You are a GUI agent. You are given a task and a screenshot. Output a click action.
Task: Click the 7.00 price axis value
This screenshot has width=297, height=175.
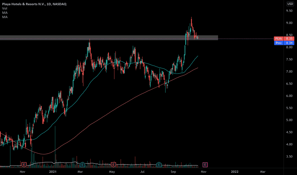tap(289, 72)
